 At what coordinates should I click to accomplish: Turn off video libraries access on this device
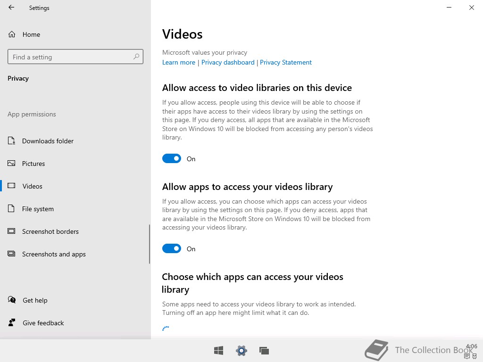tap(172, 158)
